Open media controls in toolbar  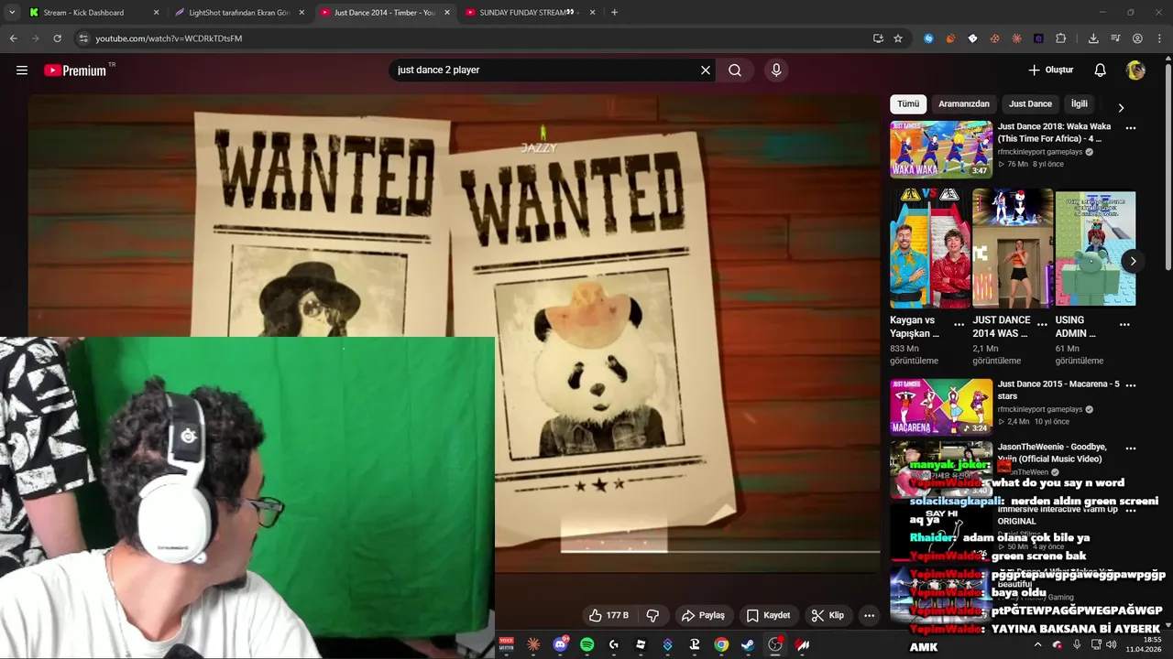click(x=1115, y=38)
